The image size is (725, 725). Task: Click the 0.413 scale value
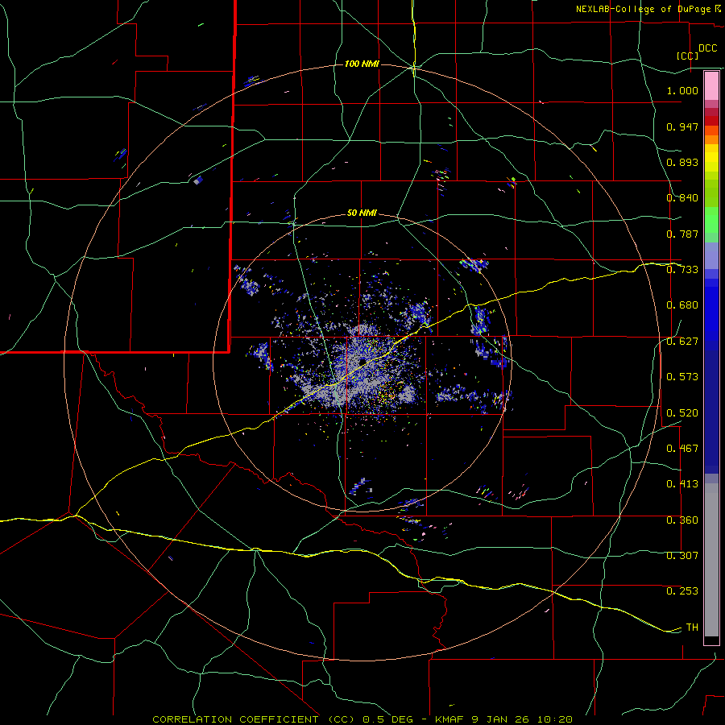(682, 484)
